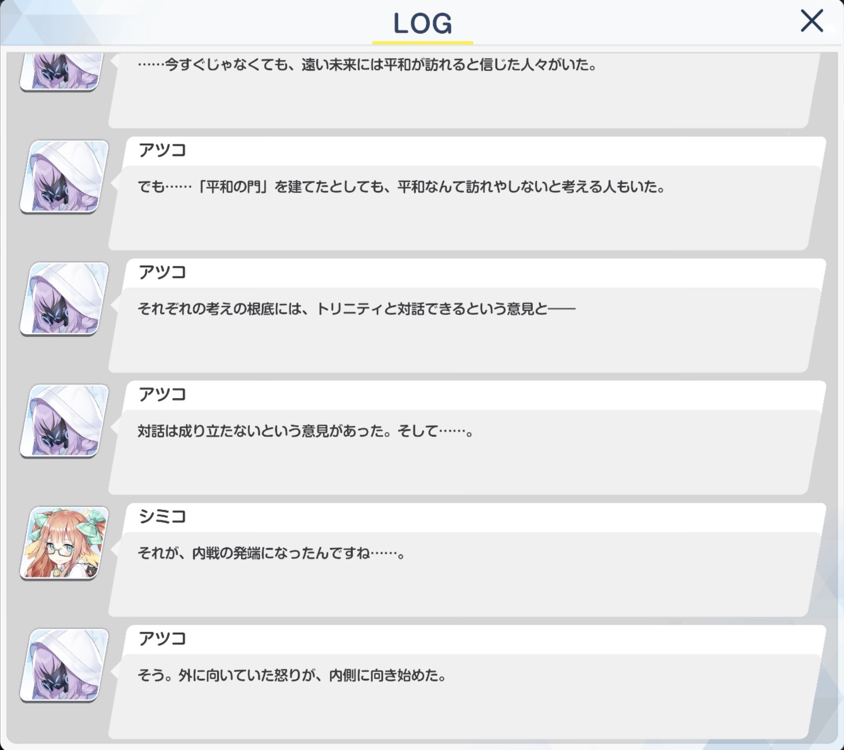Image resolution: width=844 pixels, height=750 pixels.
Task: Select Shimiko's line 内戦の発端になったんですね
Action: tap(271, 554)
